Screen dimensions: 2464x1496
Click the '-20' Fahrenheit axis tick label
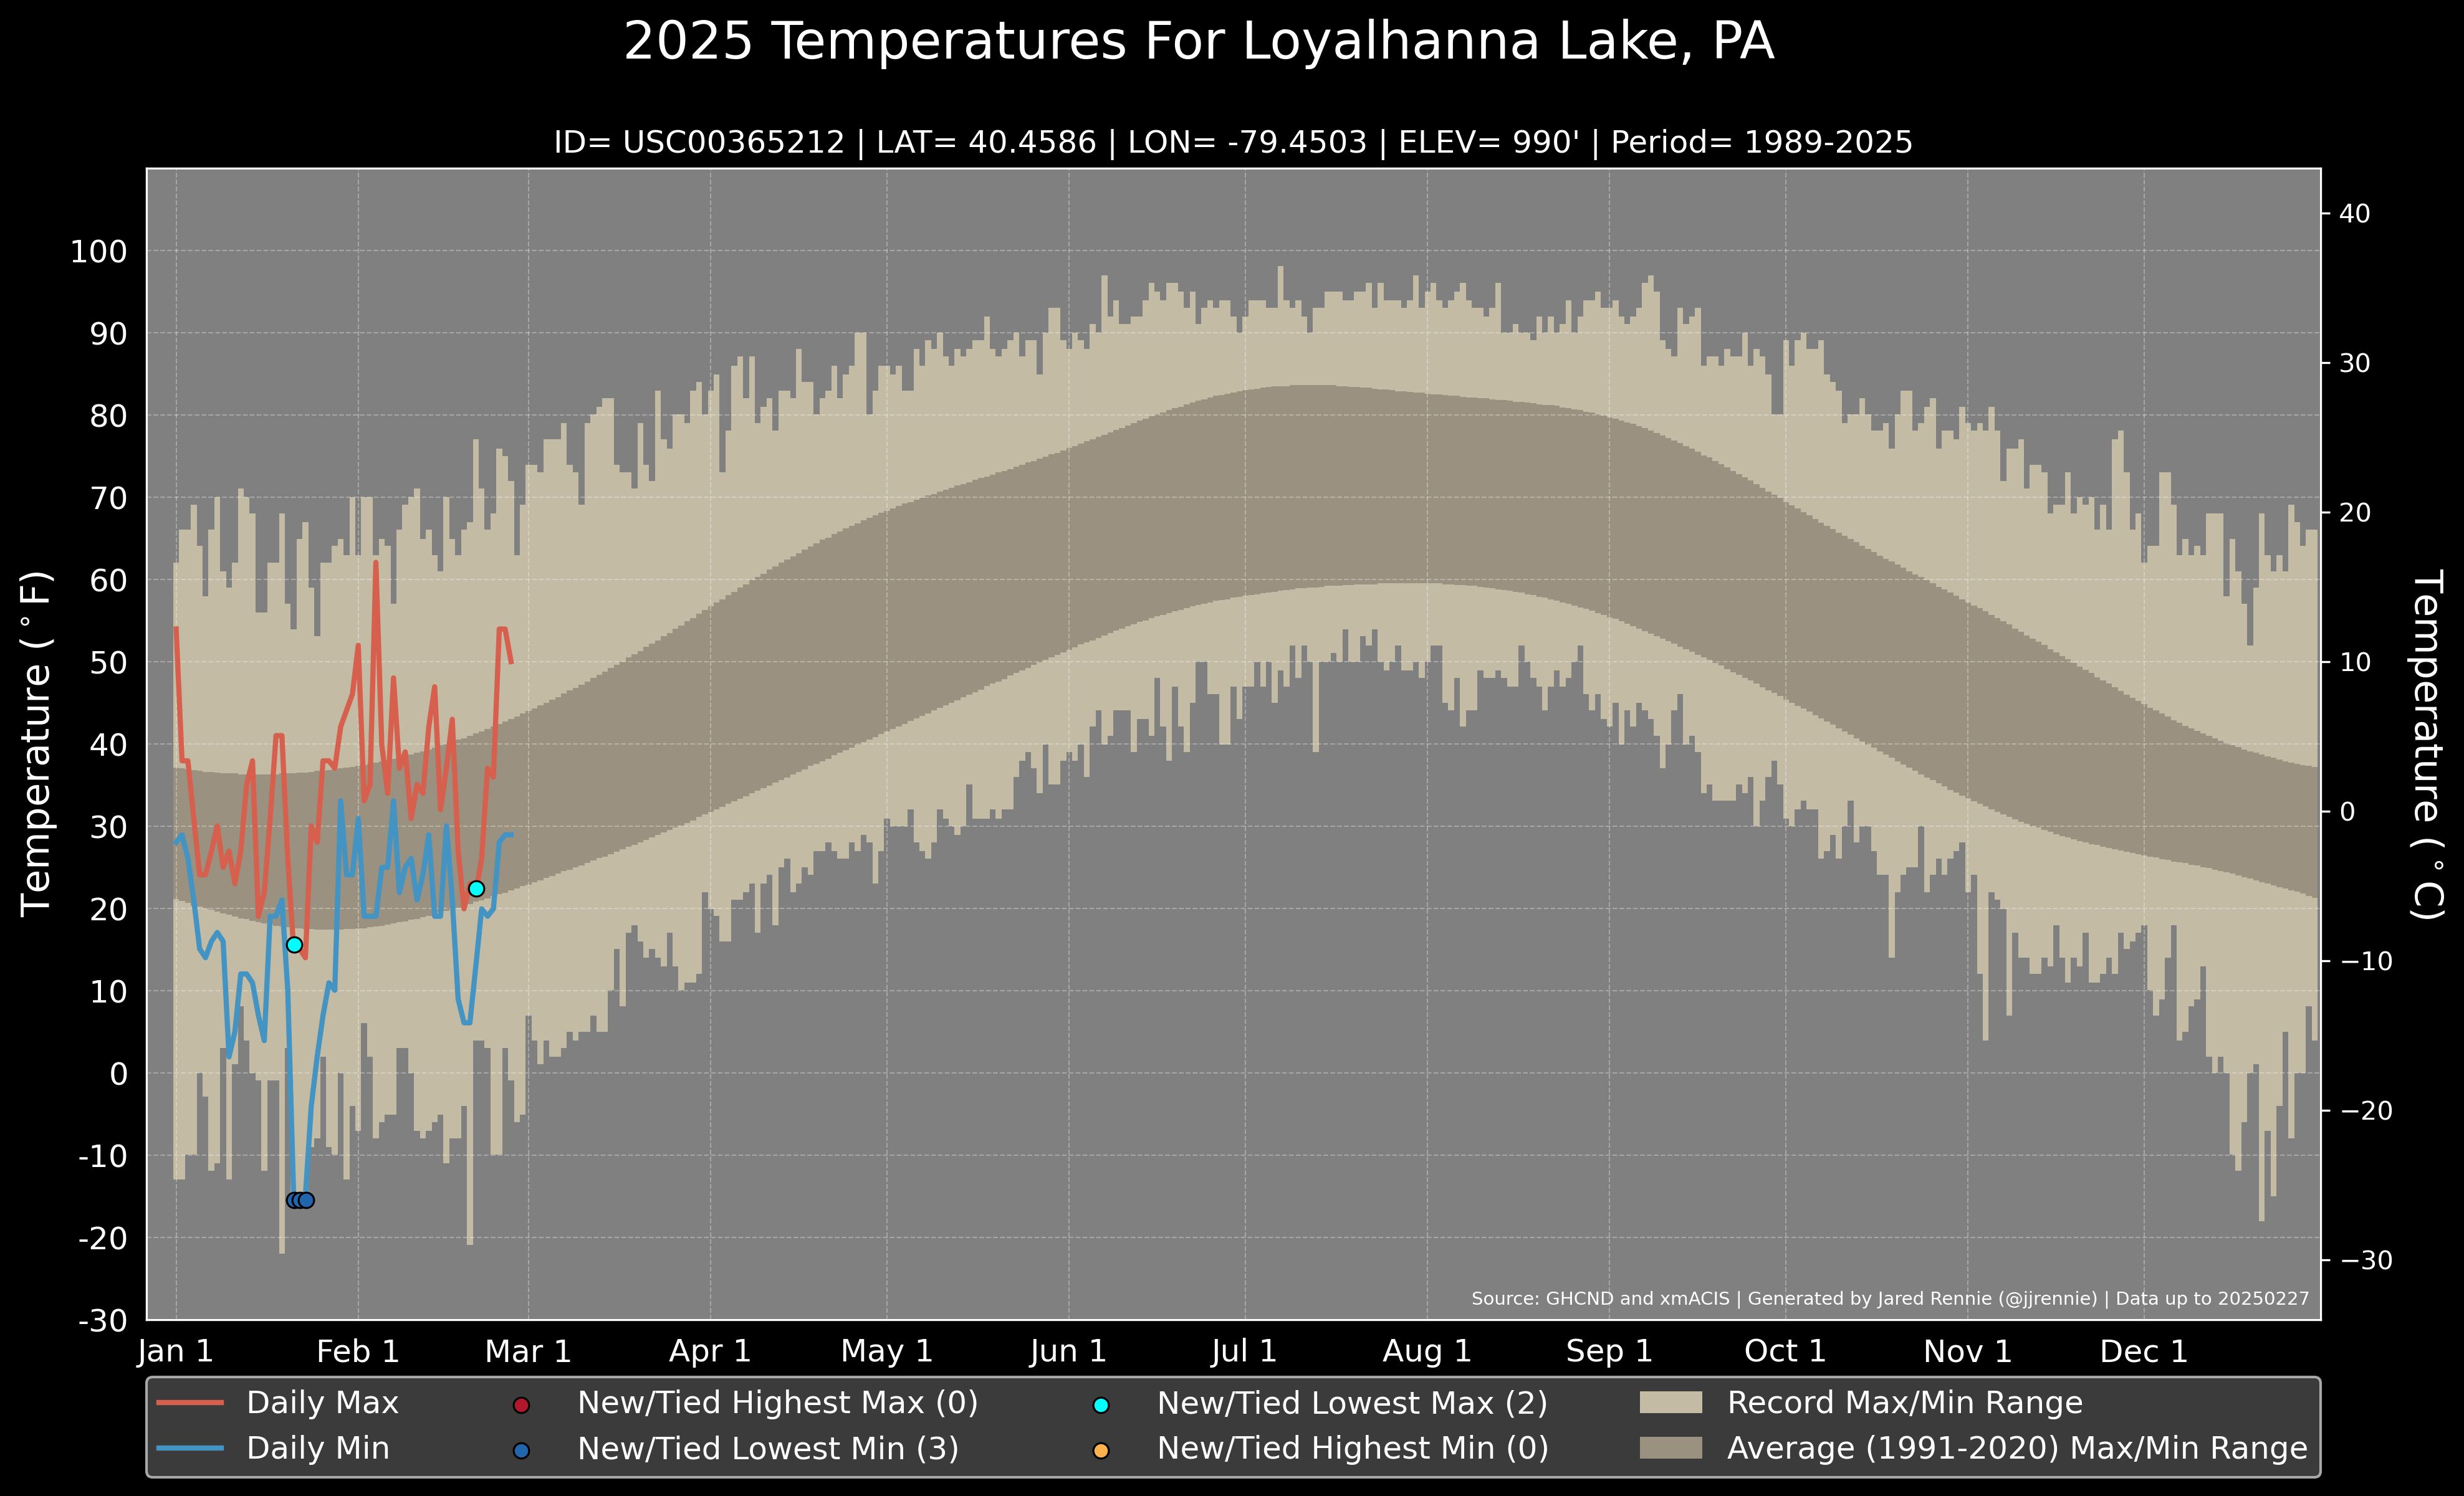pyautogui.click(x=103, y=1238)
